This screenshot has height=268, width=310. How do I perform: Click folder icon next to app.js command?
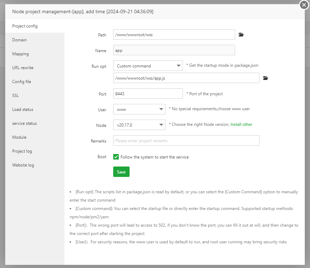[265, 78]
